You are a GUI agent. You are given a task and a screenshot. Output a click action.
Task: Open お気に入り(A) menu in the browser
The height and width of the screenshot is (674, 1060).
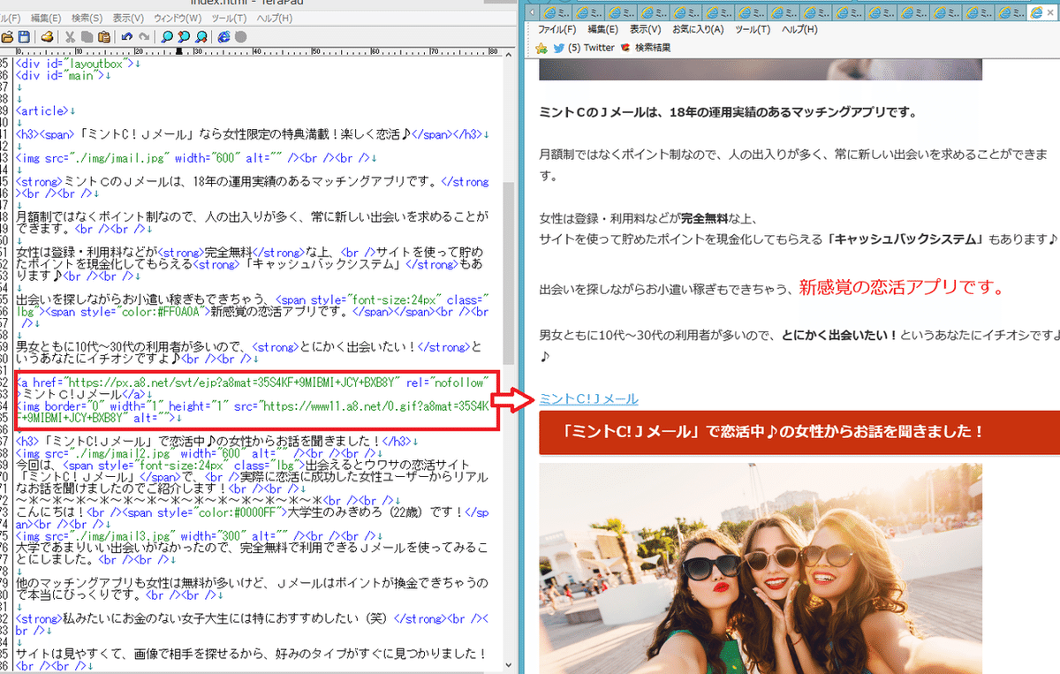pos(697,29)
